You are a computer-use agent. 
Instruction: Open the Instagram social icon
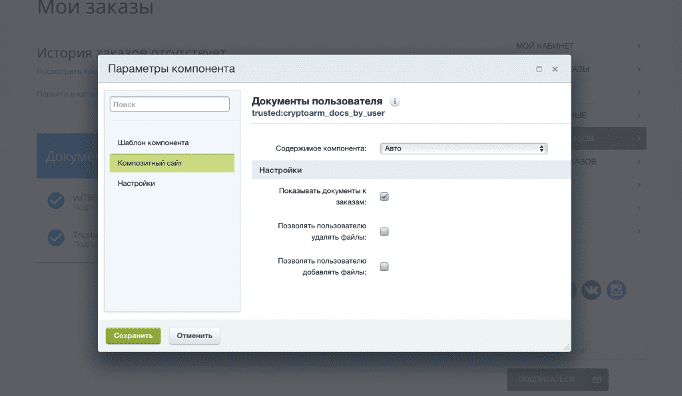point(617,290)
